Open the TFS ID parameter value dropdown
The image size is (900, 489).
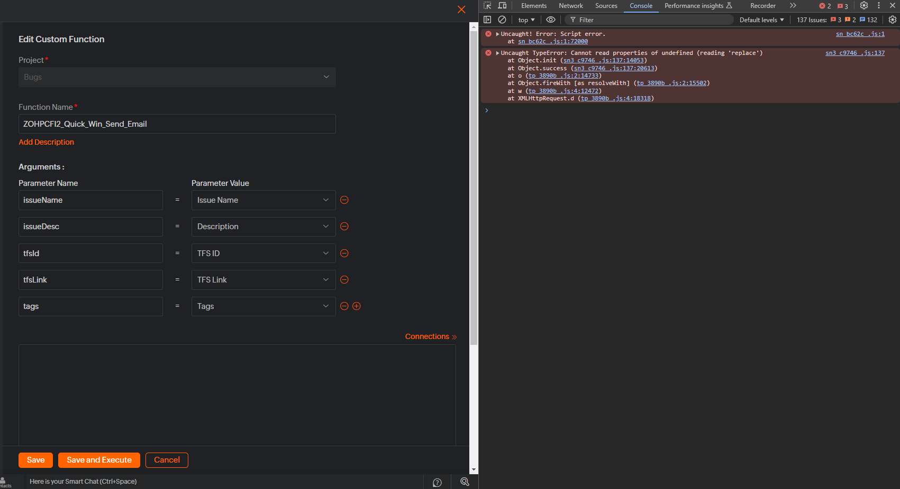(263, 253)
